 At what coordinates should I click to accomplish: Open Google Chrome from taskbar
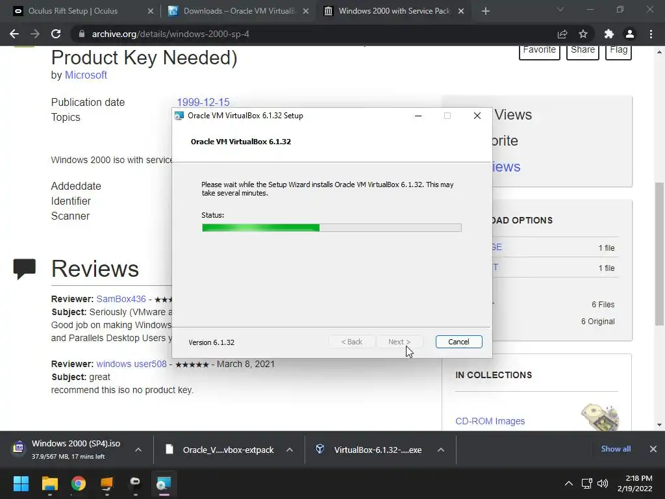(79, 483)
